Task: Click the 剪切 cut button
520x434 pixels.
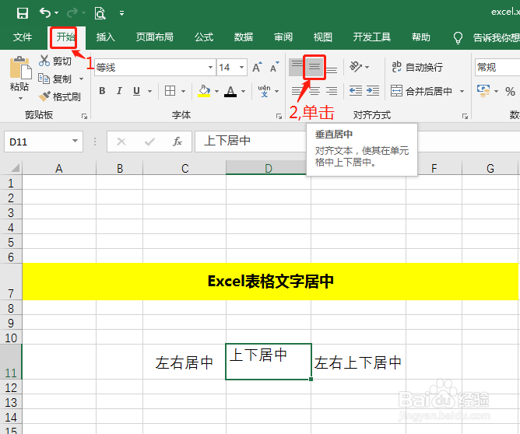Action: [55, 61]
